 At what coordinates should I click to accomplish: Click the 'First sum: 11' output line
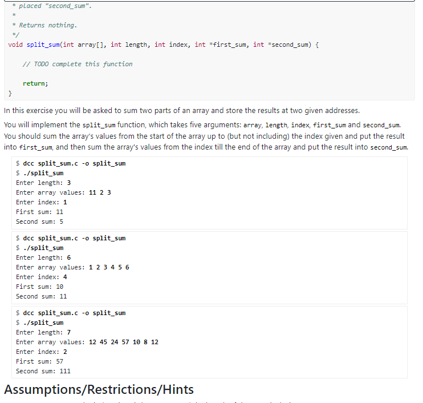point(39,212)
